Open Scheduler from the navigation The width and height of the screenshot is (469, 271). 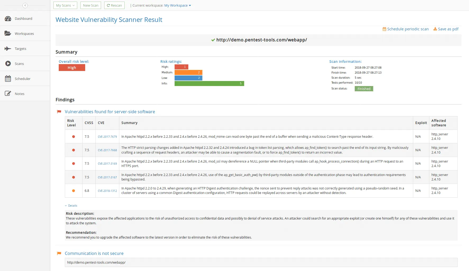(22, 79)
